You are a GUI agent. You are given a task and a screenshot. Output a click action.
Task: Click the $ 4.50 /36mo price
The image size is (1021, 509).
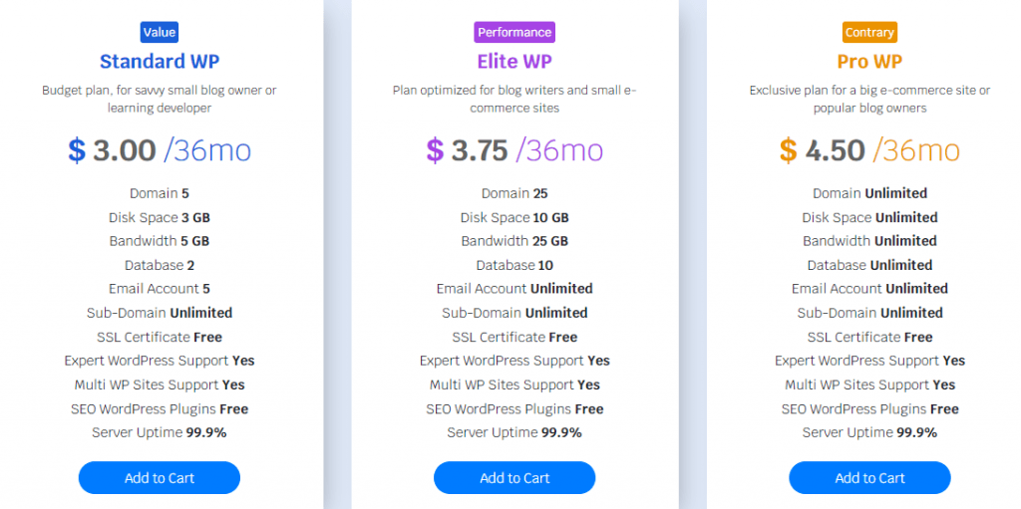[x=869, y=150]
